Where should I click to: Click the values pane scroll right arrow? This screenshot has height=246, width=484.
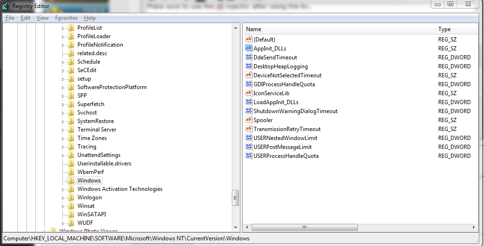coord(474,228)
